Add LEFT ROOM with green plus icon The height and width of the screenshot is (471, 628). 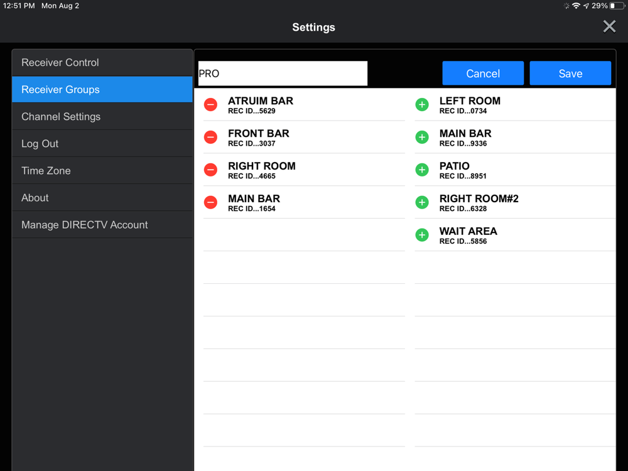click(x=422, y=105)
